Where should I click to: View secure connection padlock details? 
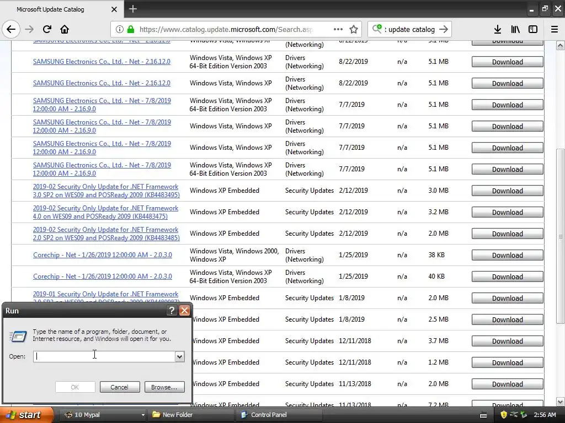coord(130,30)
